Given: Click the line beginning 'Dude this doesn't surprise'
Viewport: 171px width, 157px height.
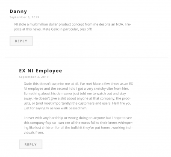Looking at the screenshot, I should 78,84.
